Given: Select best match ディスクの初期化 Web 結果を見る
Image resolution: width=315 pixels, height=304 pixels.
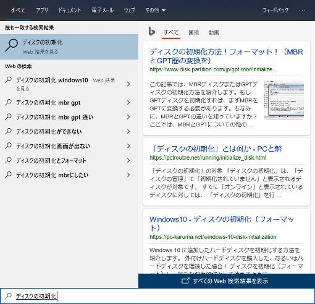Looking at the screenshot, I should [x=69, y=47].
